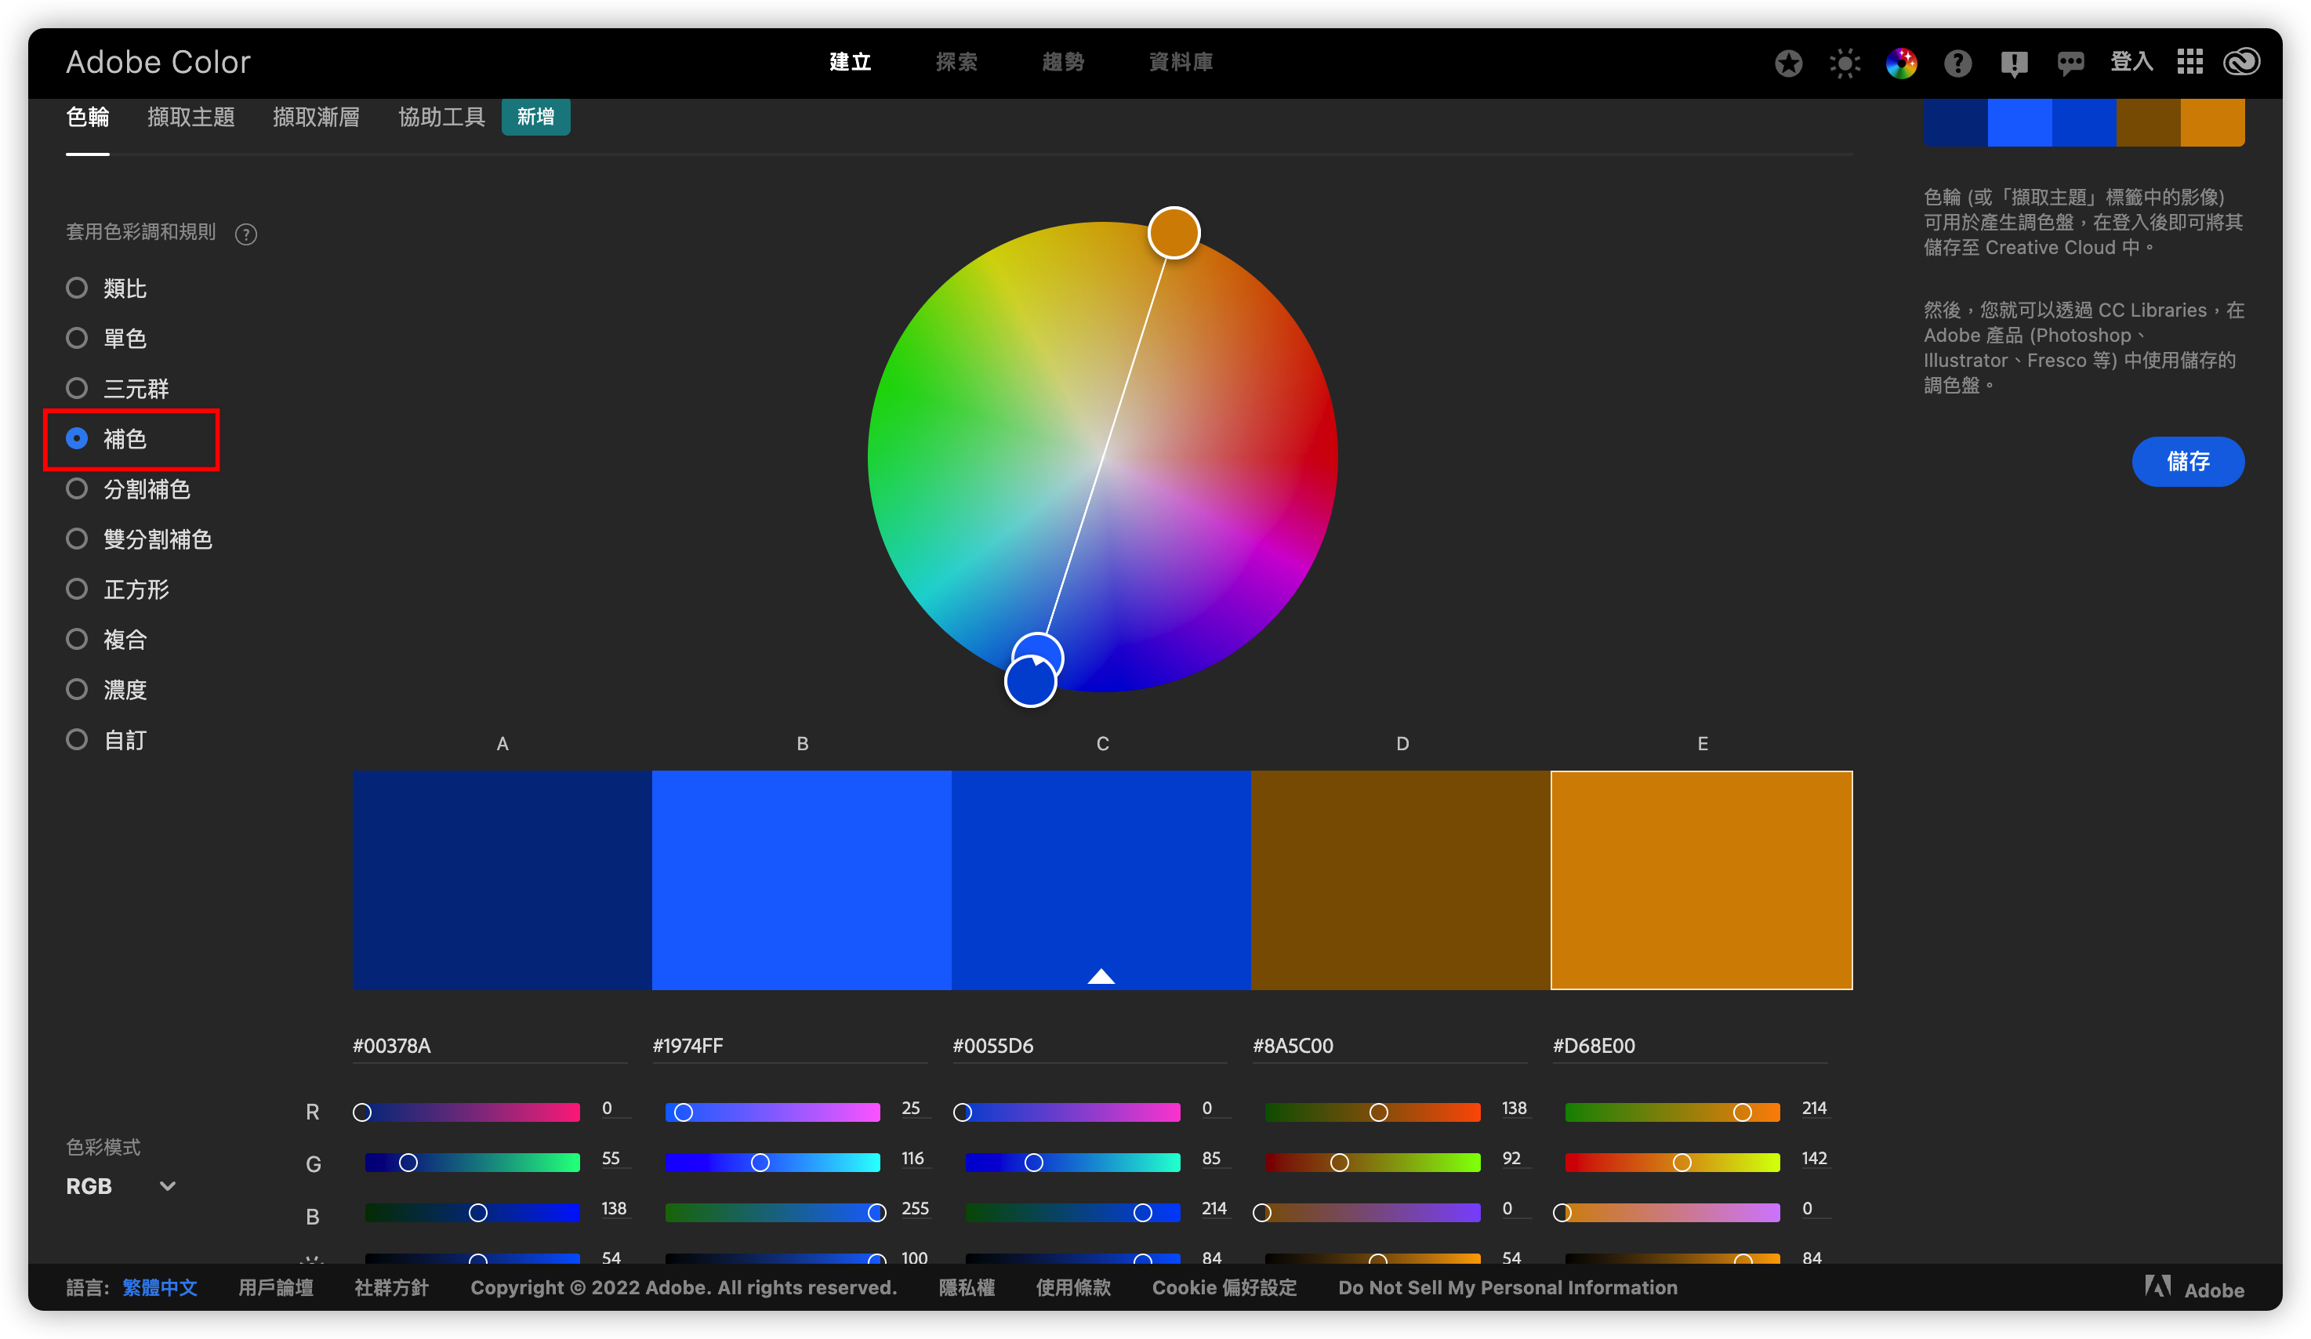Screen dimensions: 2311x1339
Task: Click the B value 255 field for swatch B
Action: 916,1208
